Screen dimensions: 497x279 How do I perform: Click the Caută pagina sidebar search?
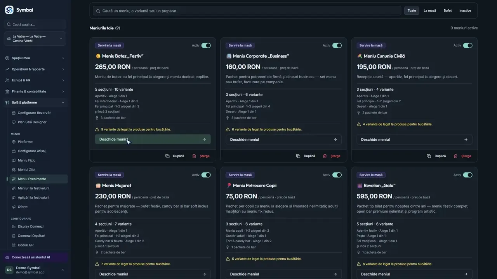point(35,24)
